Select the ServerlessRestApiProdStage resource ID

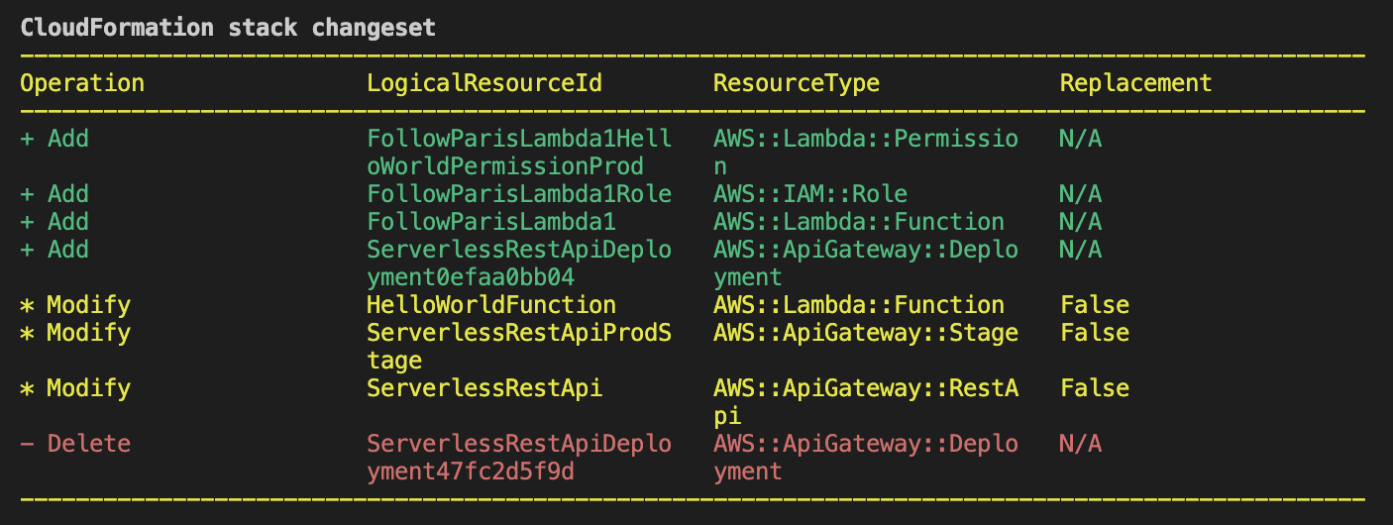pyautogui.click(x=519, y=347)
